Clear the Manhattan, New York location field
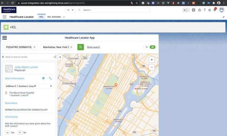The width and height of the screenshot is (227, 136). pyautogui.click(x=71, y=47)
